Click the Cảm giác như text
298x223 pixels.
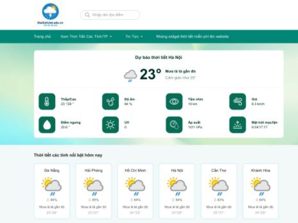pyautogui.click(x=180, y=78)
